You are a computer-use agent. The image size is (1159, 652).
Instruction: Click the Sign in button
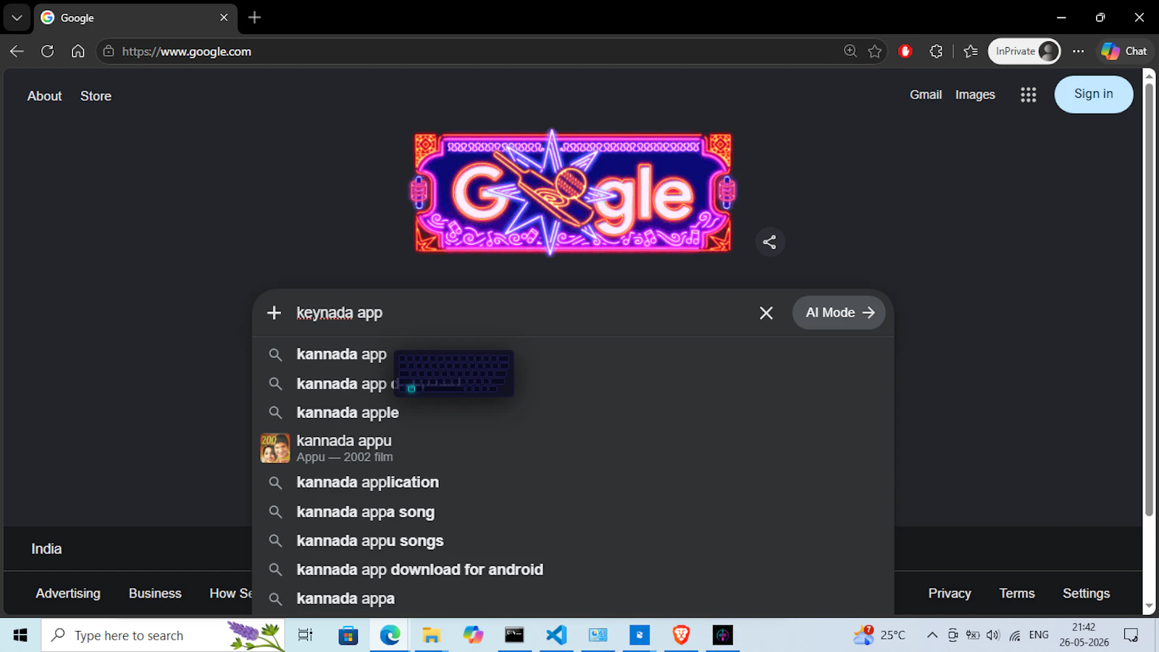pyautogui.click(x=1094, y=94)
